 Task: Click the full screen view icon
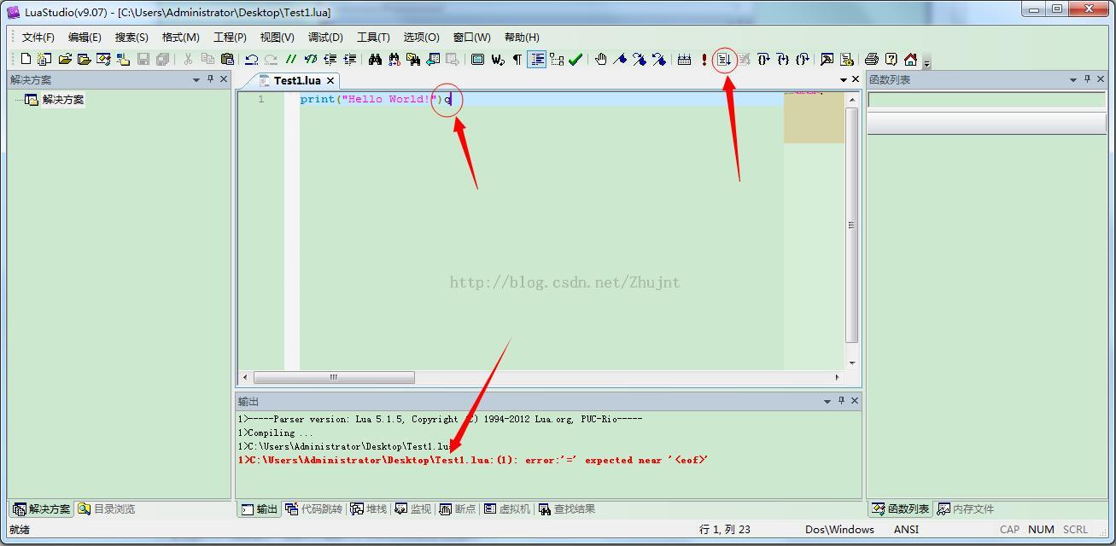[478, 59]
